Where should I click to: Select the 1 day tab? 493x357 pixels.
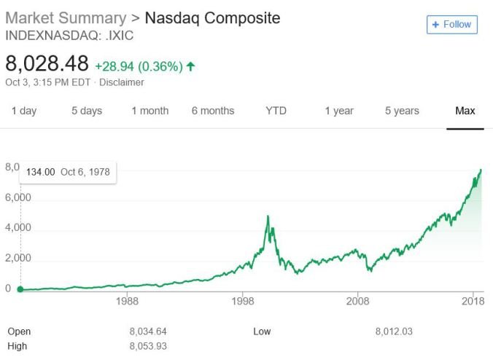point(24,111)
